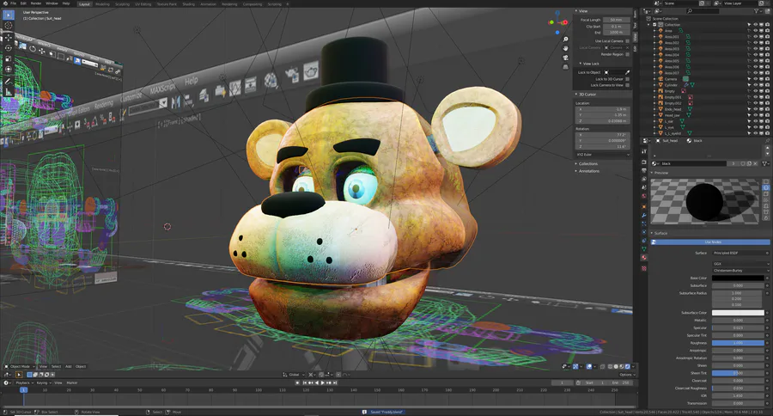Image resolution: width=773 pixels, height=416 pixels.
Task: Enable the Use Local Camera checkbox
Action: 627,41
